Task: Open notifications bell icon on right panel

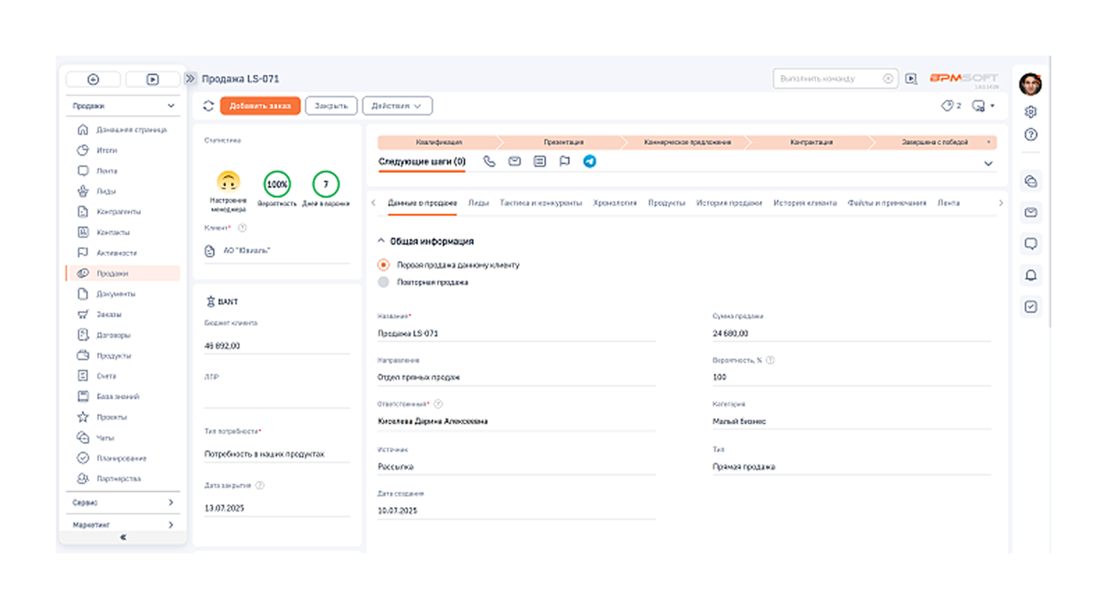Action: pos(1030,275)
